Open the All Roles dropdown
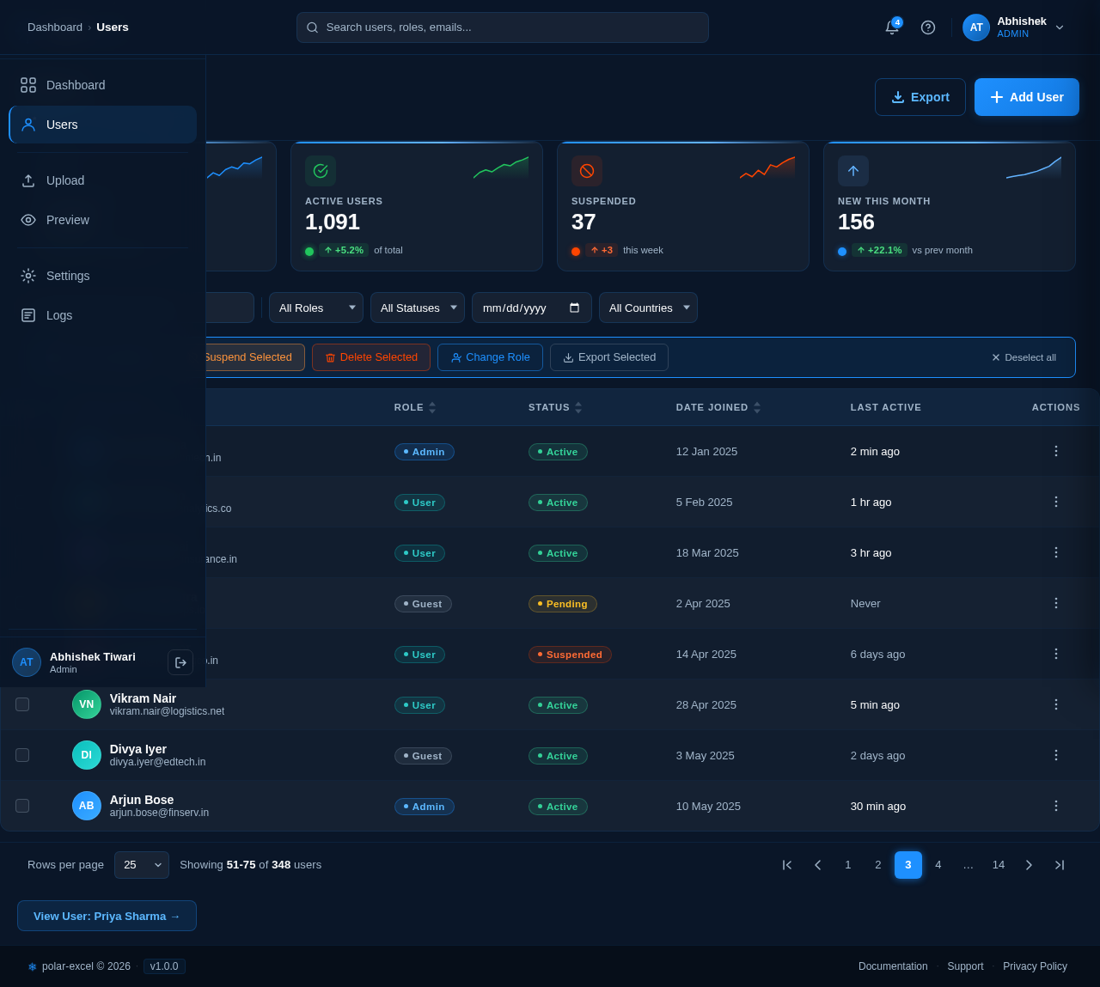The width and height of the screenshot is (1100, 987). tap(315, 308)
